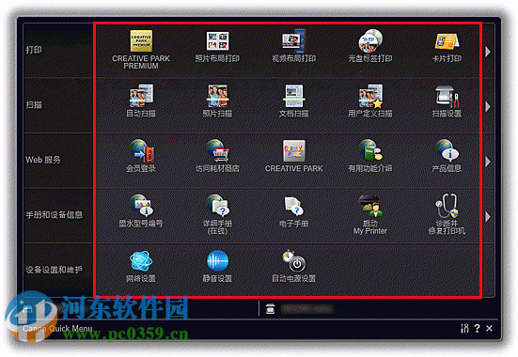Open 电子手册 electronic manual
Viewport: 518px width, 357px height.
pos(293,206)
